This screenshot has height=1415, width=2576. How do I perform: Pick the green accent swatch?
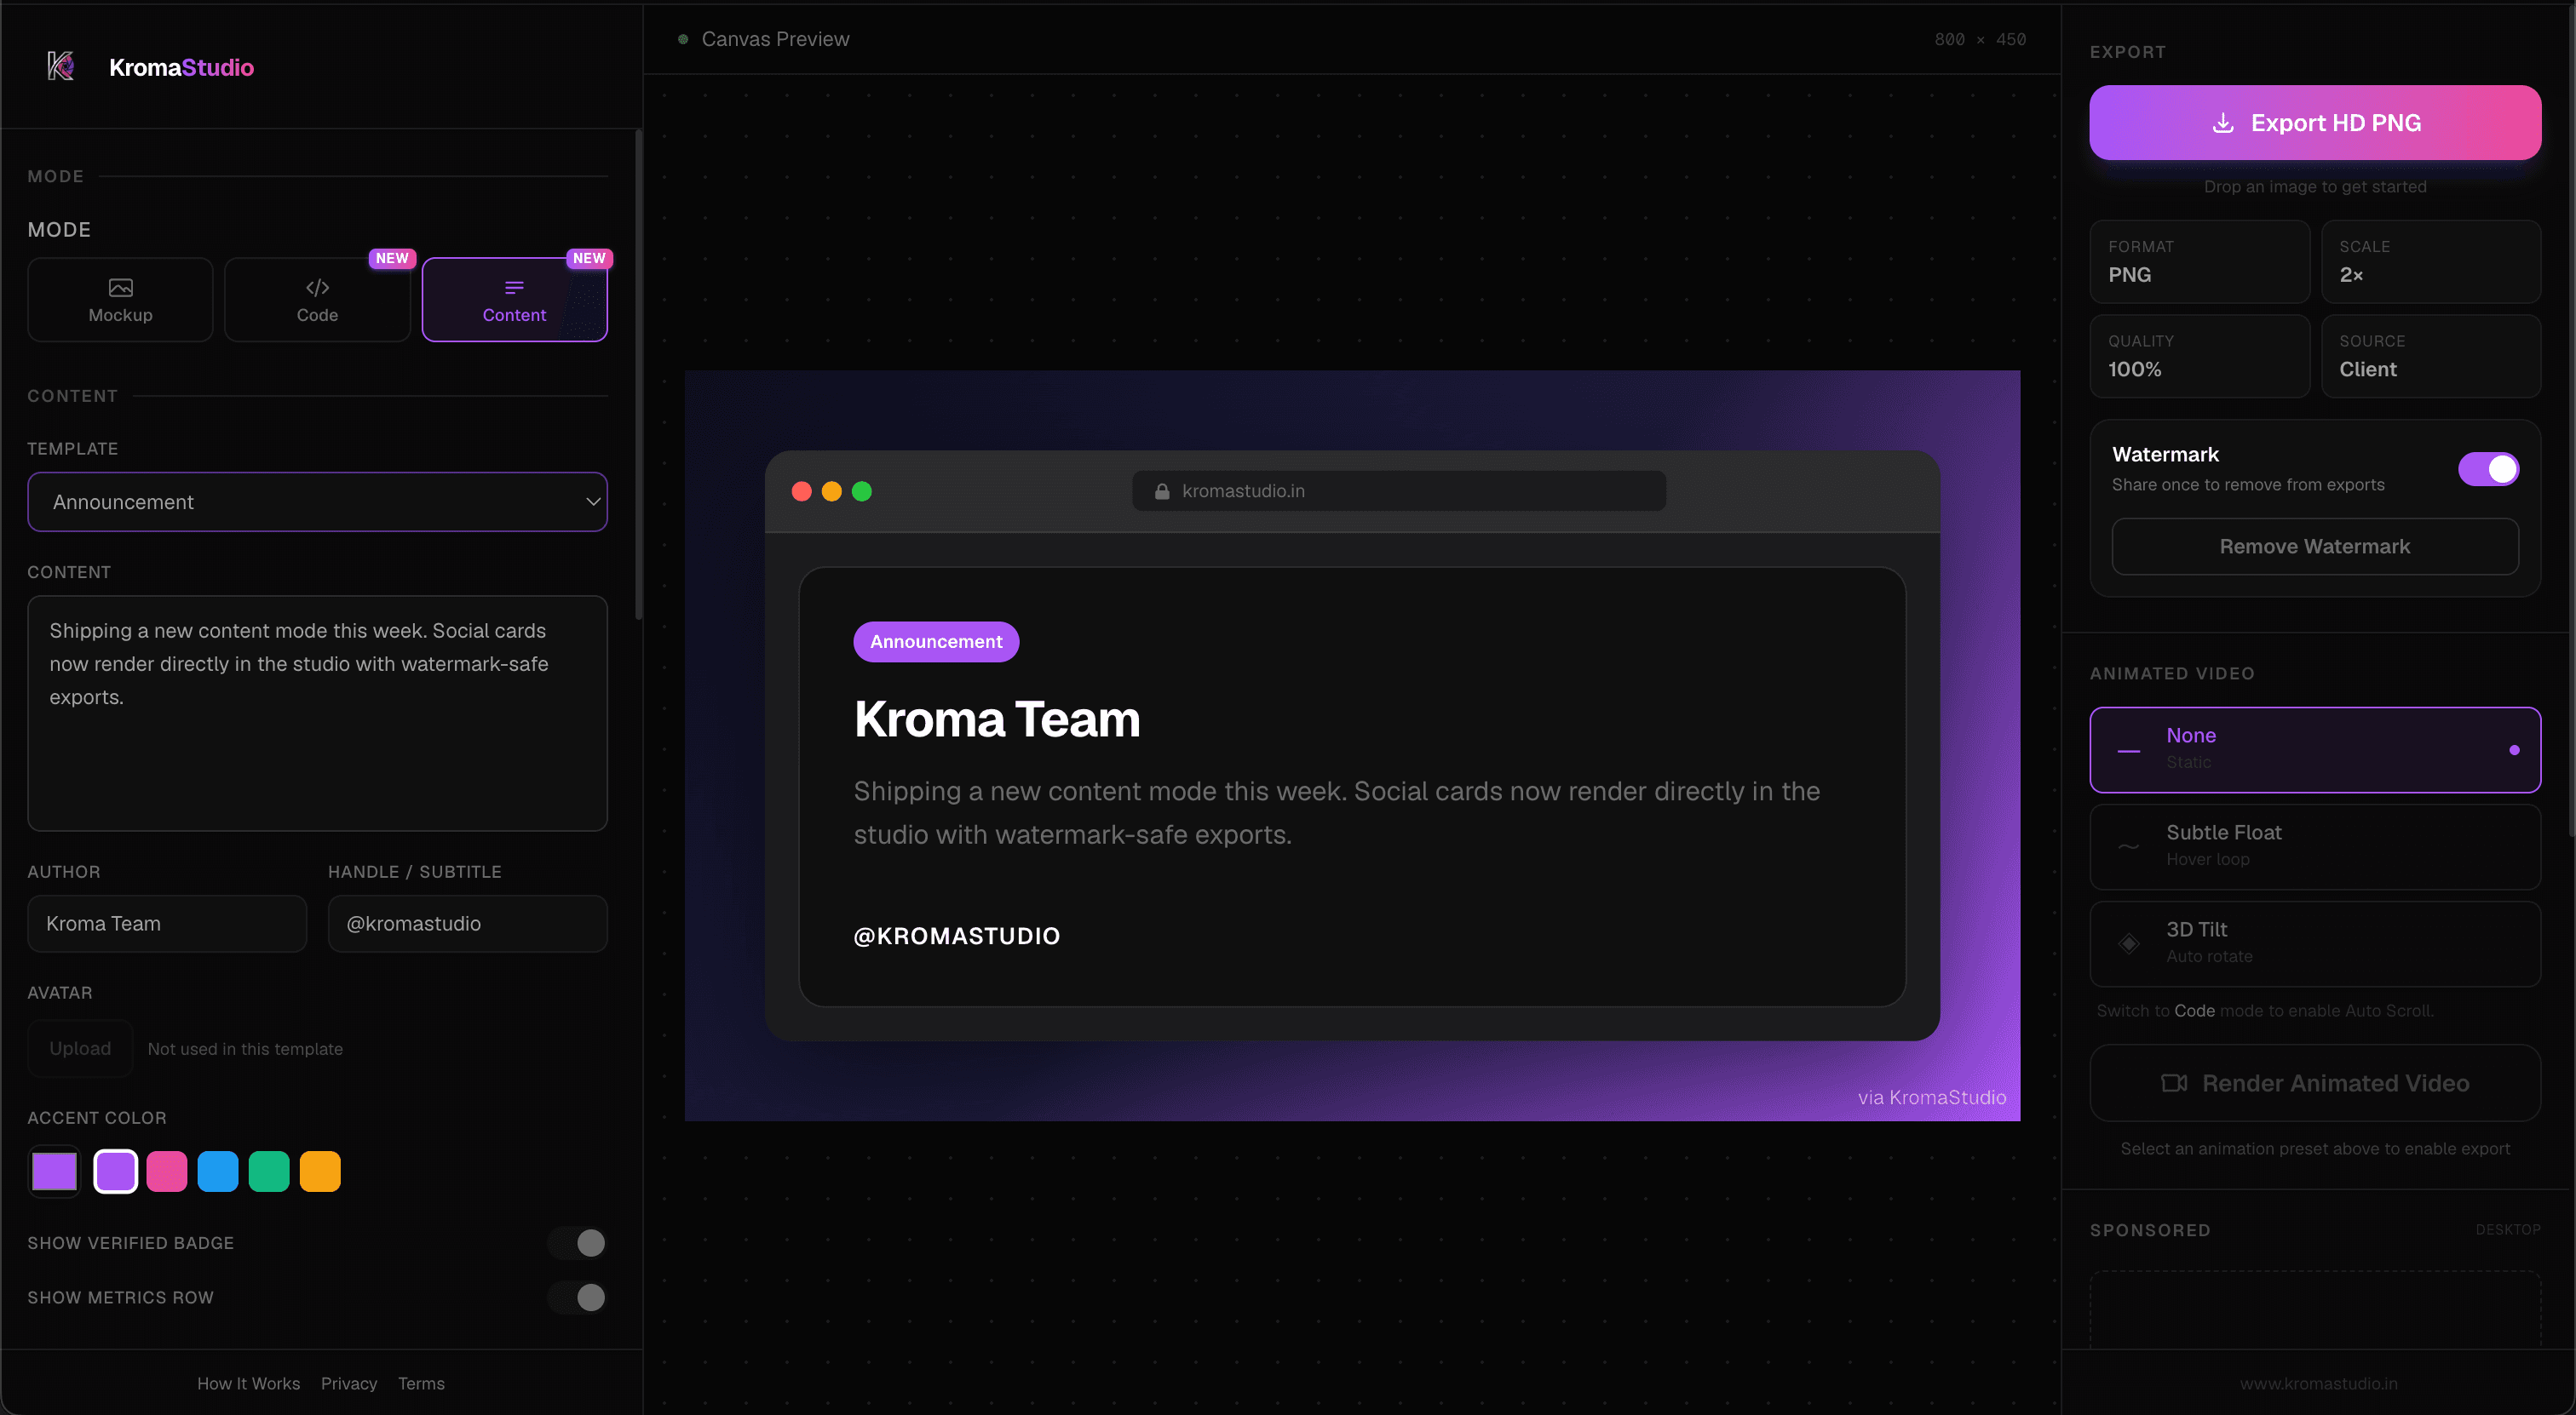[x=269, y=1172]
